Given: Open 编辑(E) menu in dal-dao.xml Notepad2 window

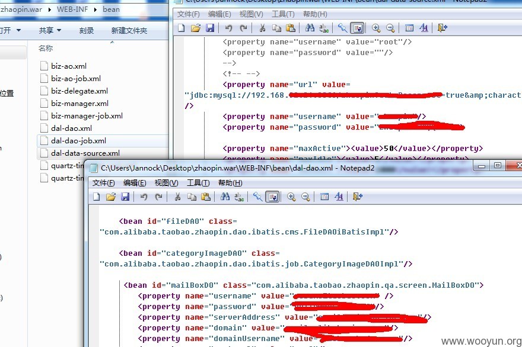Looking at the screenshot, I should 135,183.
